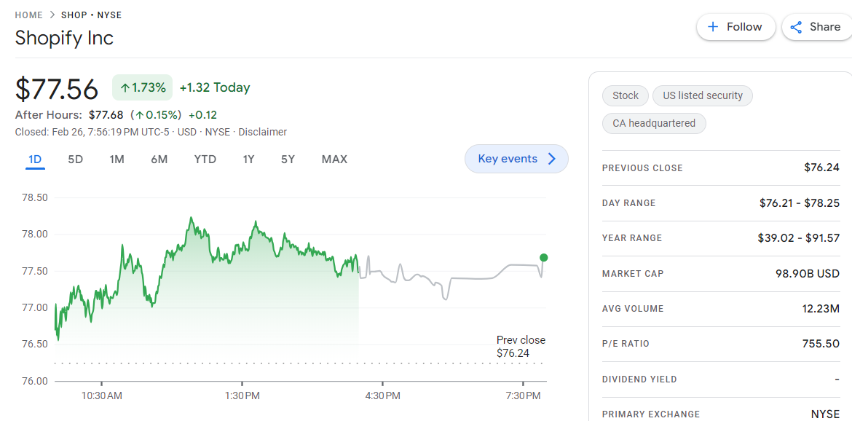852x421 pixels.
Task: Click the Shopify Inc heading
Action: click(x=64, y=38)
